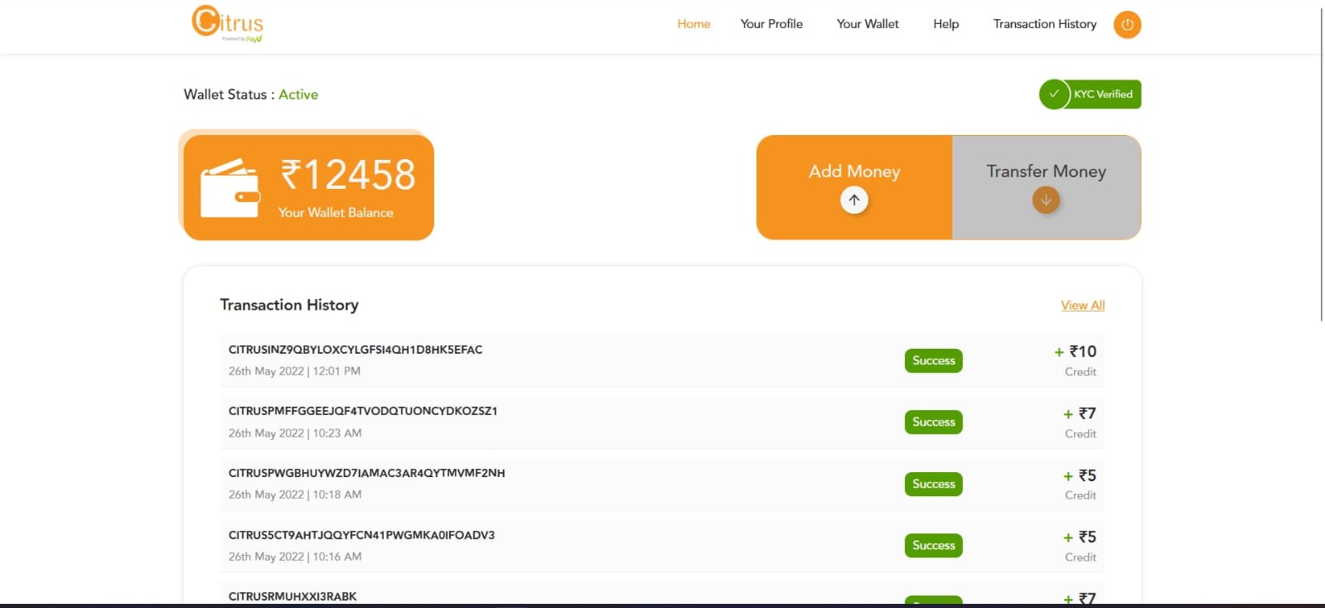This screenshot has height=608, width=1325.
Task: Click the page vertical scrollbar
Action: [x=1323, y=166]
